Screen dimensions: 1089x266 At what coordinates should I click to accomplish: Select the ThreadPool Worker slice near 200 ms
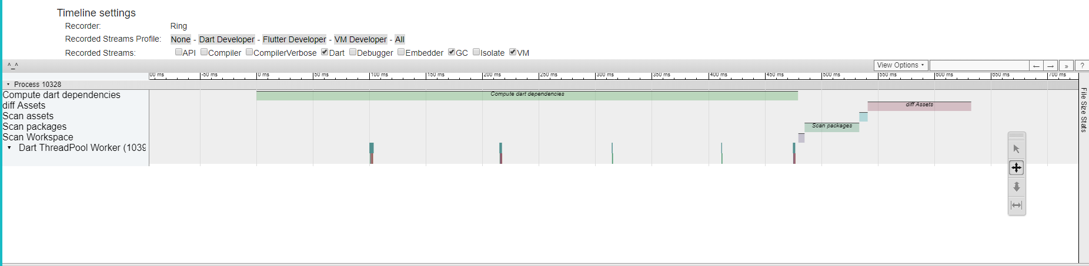pyautogui.click(x=500, y=148)
